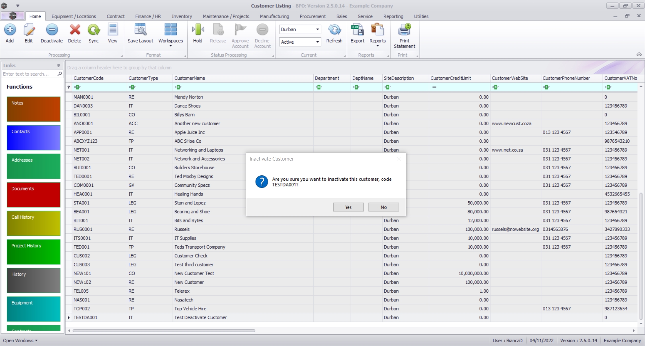
Task: Click the Decline Account icon
Action: click(262, 30)
